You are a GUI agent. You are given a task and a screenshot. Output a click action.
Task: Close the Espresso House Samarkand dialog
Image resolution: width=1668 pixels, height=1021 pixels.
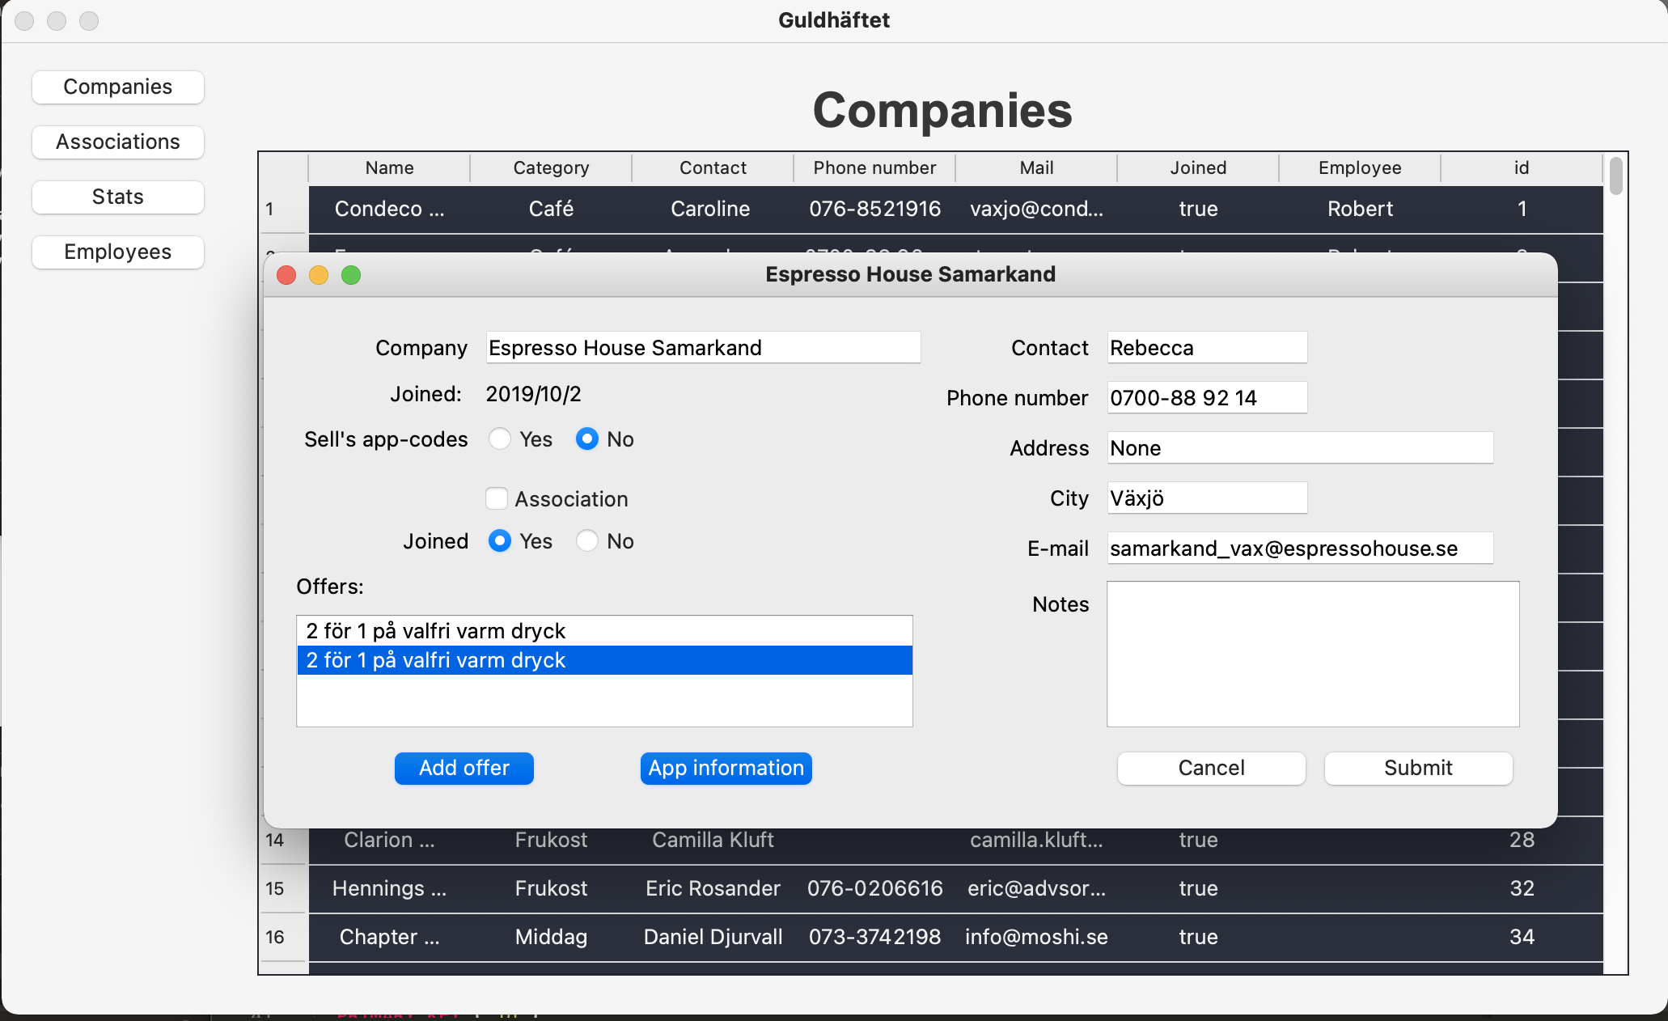286,275
